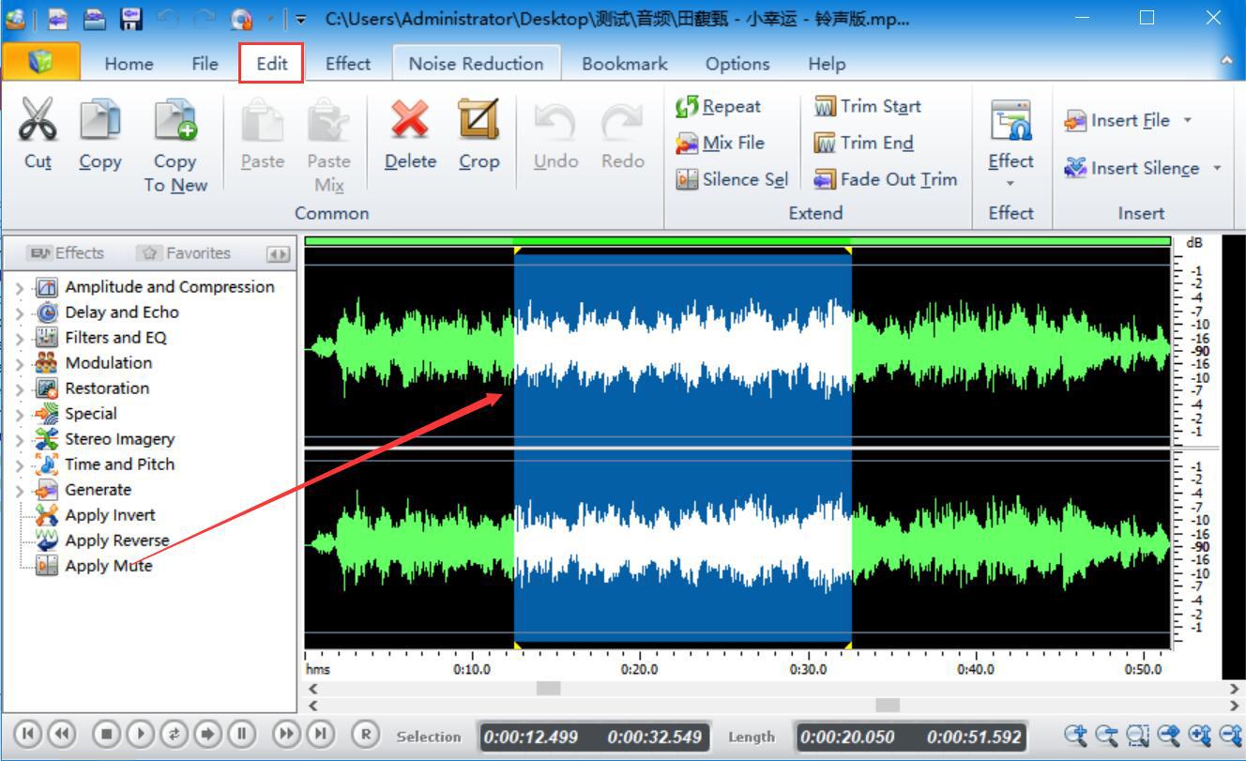Click Trim Start to trim audio beginning
Screen dimensions: 1246x761
coord(868,106)
